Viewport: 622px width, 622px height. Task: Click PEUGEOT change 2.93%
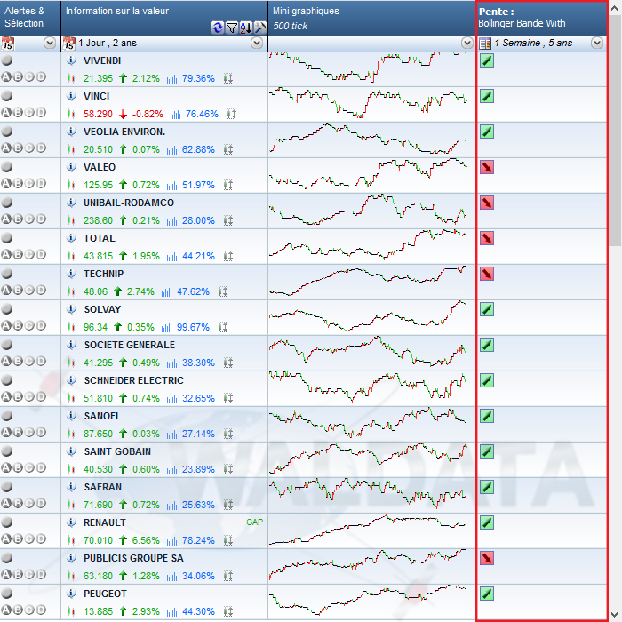point(146,611)
